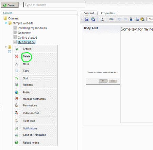Screen dimensions: 153x150
Task: Switch to the Content tab
Action: coord(89,13)
